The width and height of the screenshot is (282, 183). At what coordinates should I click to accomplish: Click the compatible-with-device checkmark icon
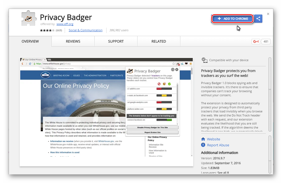pos(204,60)
